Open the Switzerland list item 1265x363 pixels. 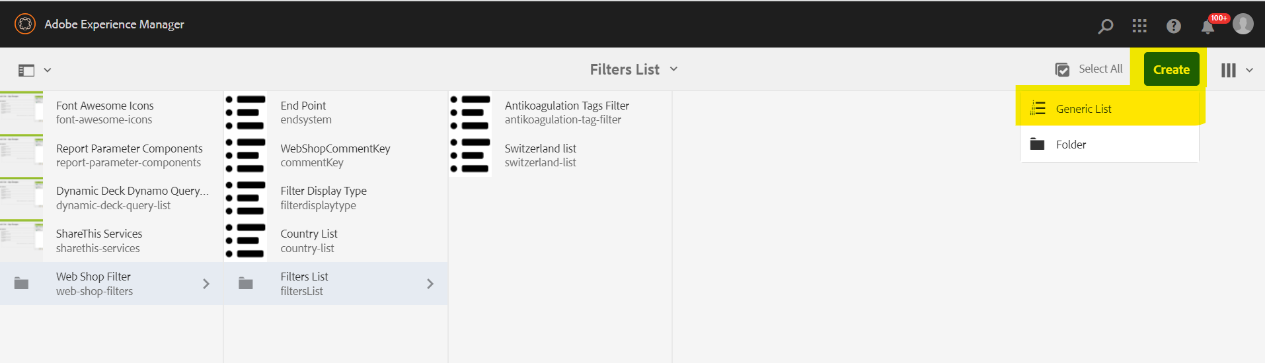560,156
